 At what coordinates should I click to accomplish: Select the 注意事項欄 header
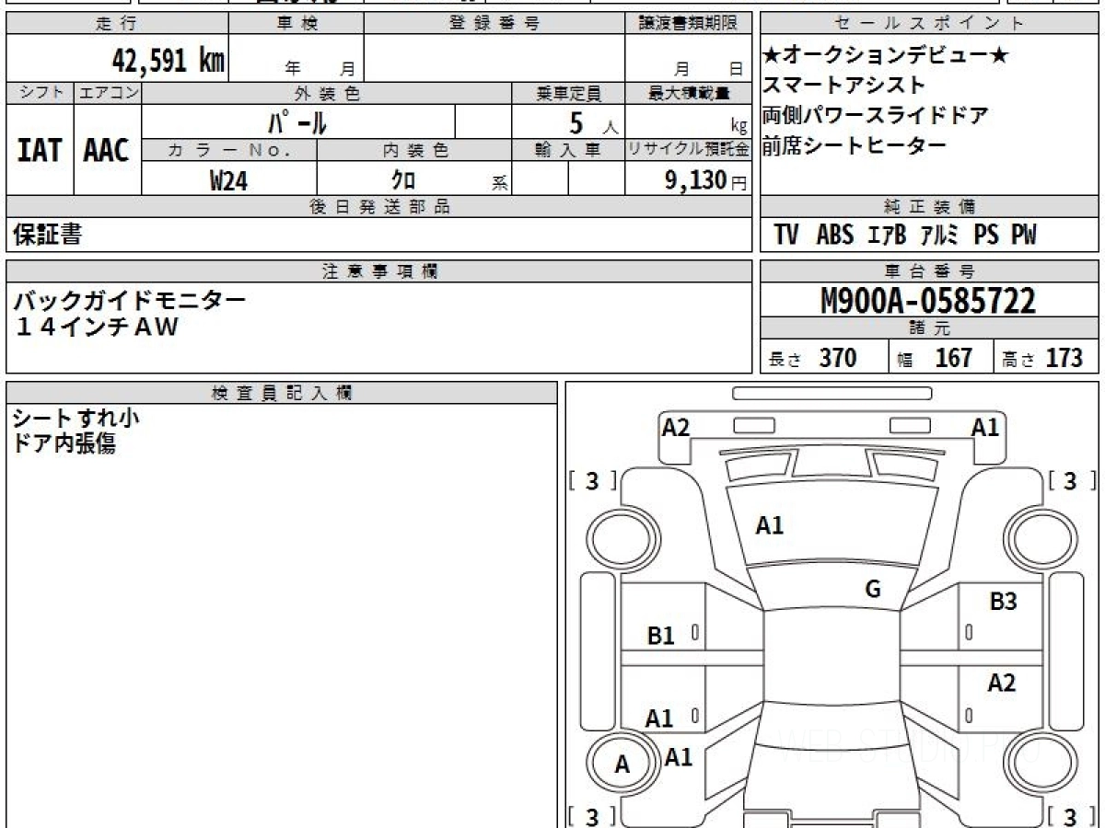(x=378, y=270)
